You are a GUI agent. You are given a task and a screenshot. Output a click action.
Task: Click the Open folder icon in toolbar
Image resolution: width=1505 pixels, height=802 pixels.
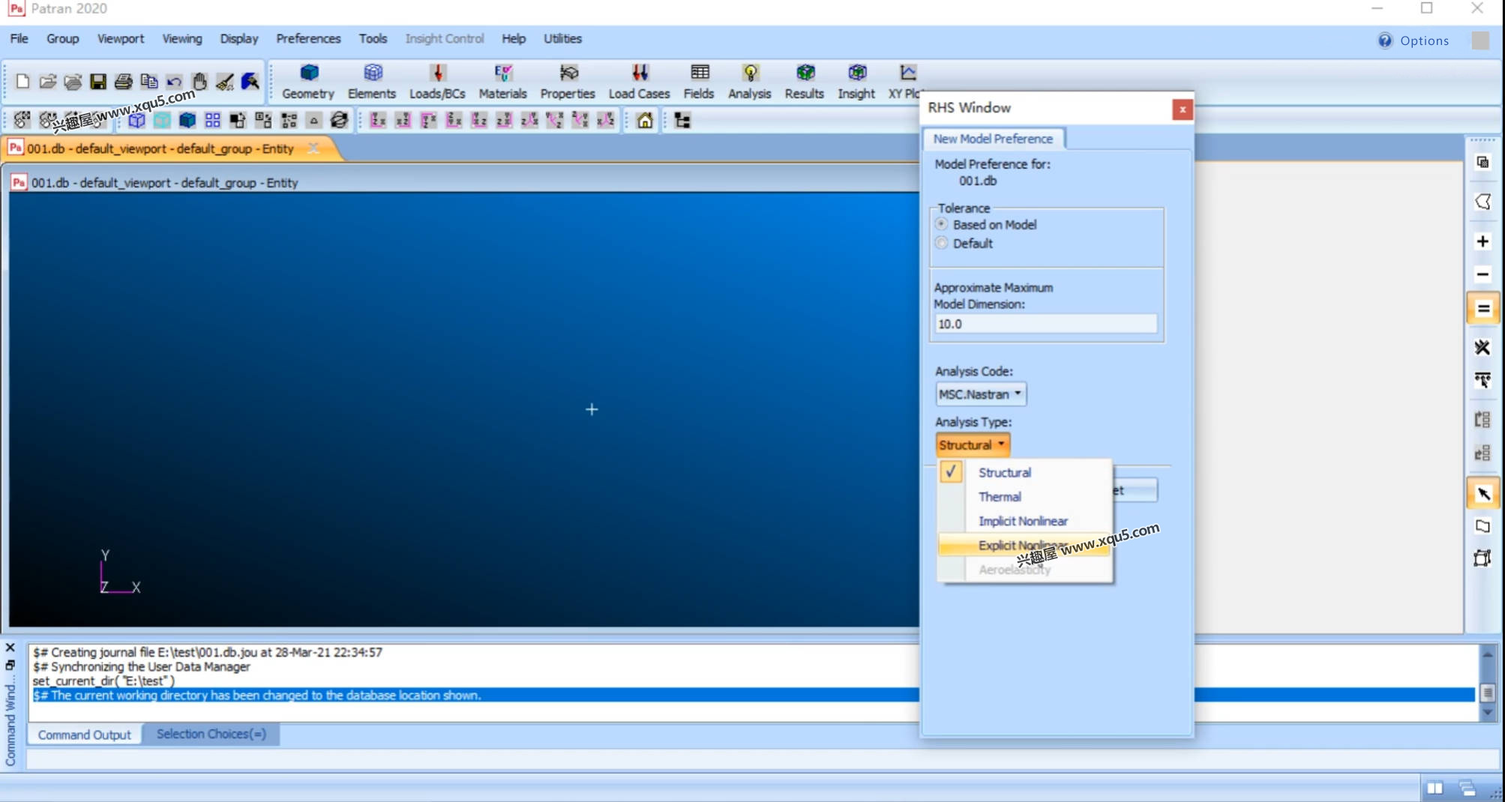47,81
